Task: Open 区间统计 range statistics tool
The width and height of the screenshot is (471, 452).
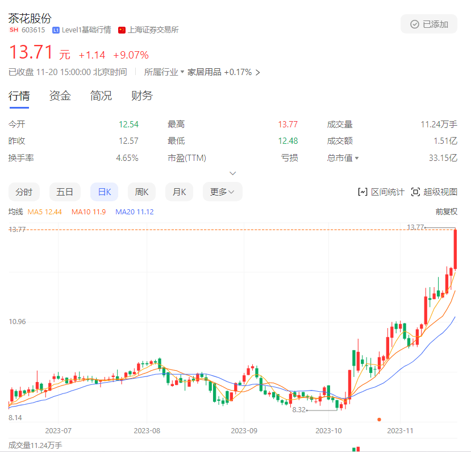Action: point(381,192)
